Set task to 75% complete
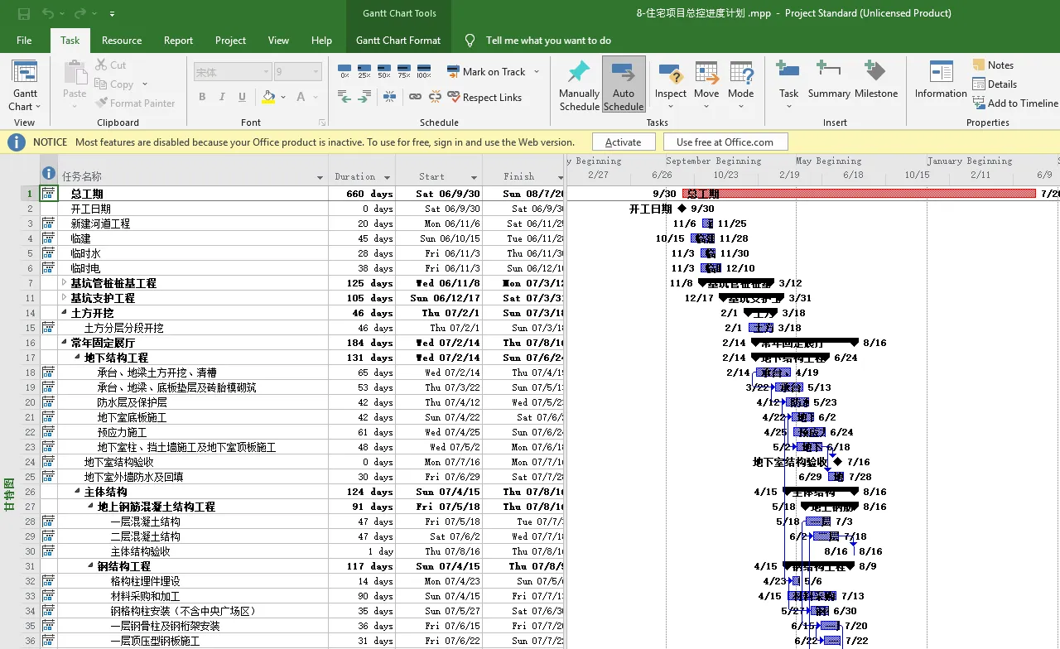Image resolution: width=1060 pixels, height=649 pixels. point(404,71)
